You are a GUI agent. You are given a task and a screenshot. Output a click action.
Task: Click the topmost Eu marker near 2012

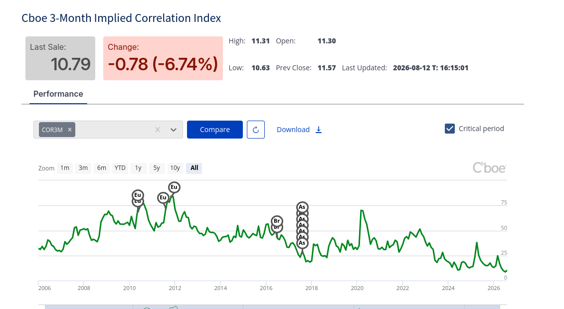click(x=174, y=187)
